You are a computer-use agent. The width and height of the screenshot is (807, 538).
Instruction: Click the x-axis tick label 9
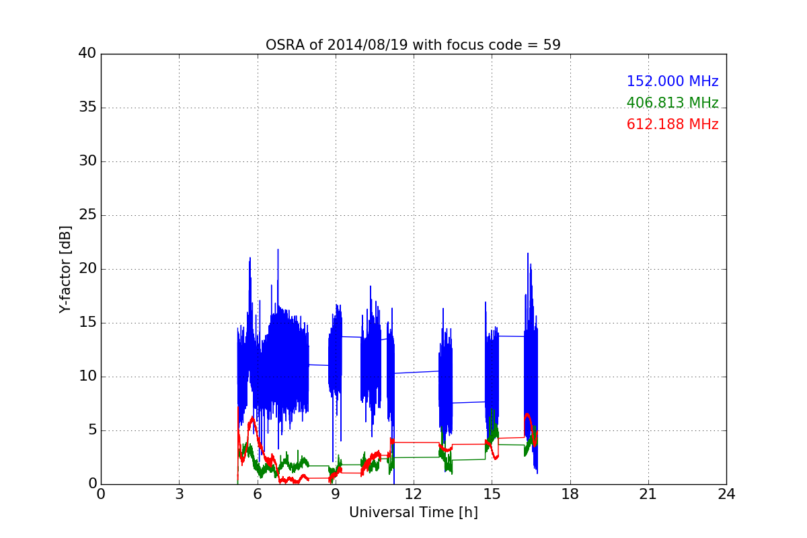pyautogui.click(x=335, y=494)
